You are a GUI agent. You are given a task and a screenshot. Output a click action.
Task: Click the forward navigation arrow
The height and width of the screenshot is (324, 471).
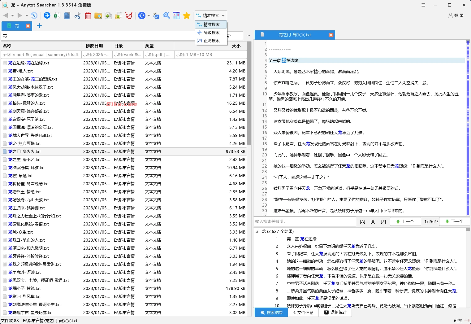coord(20,15)
